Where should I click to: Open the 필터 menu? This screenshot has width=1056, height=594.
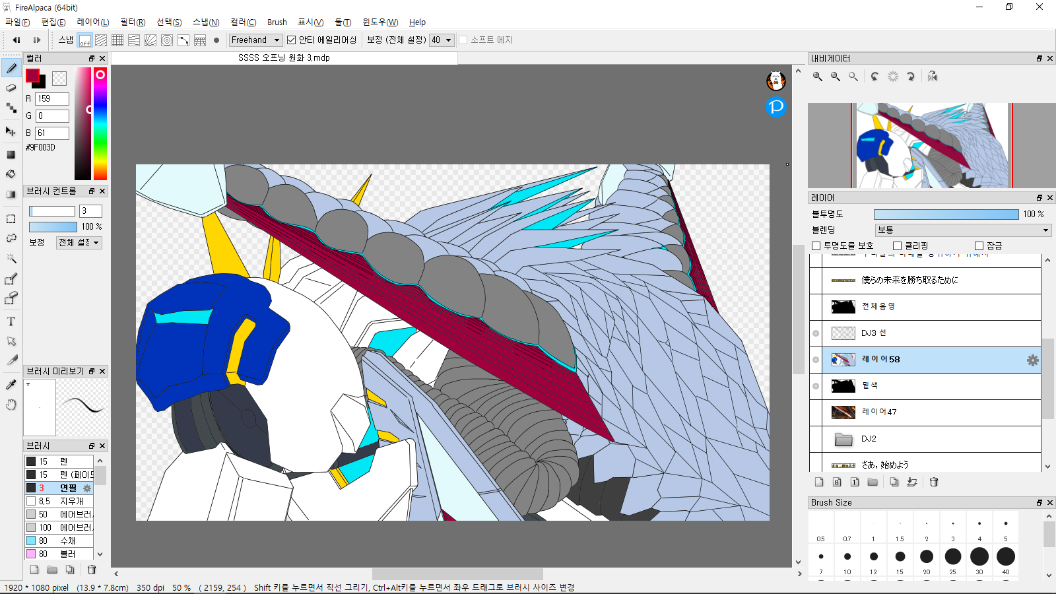click(x=132, y=22)
